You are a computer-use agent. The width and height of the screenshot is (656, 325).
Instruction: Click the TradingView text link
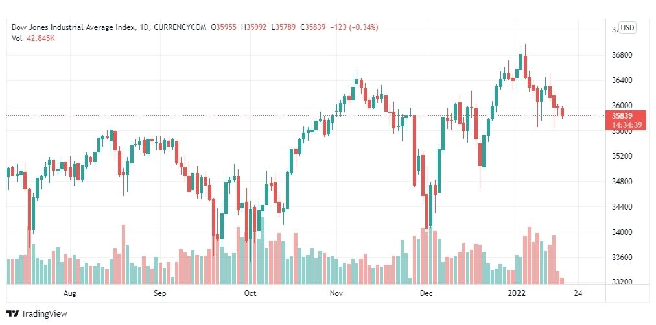tap(44, 314)
